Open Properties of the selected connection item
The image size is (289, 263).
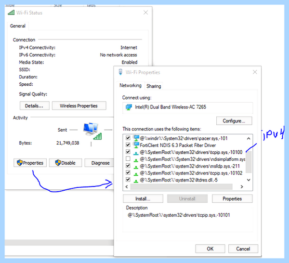[232, 198]
